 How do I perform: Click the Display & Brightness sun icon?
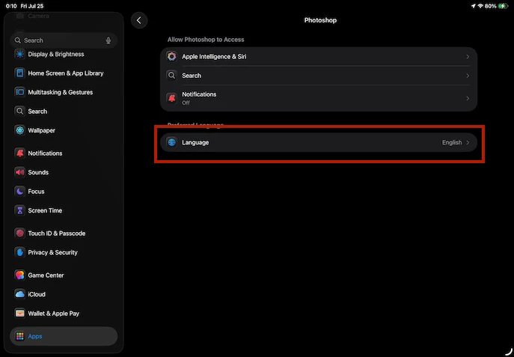[x=19, y=54]
